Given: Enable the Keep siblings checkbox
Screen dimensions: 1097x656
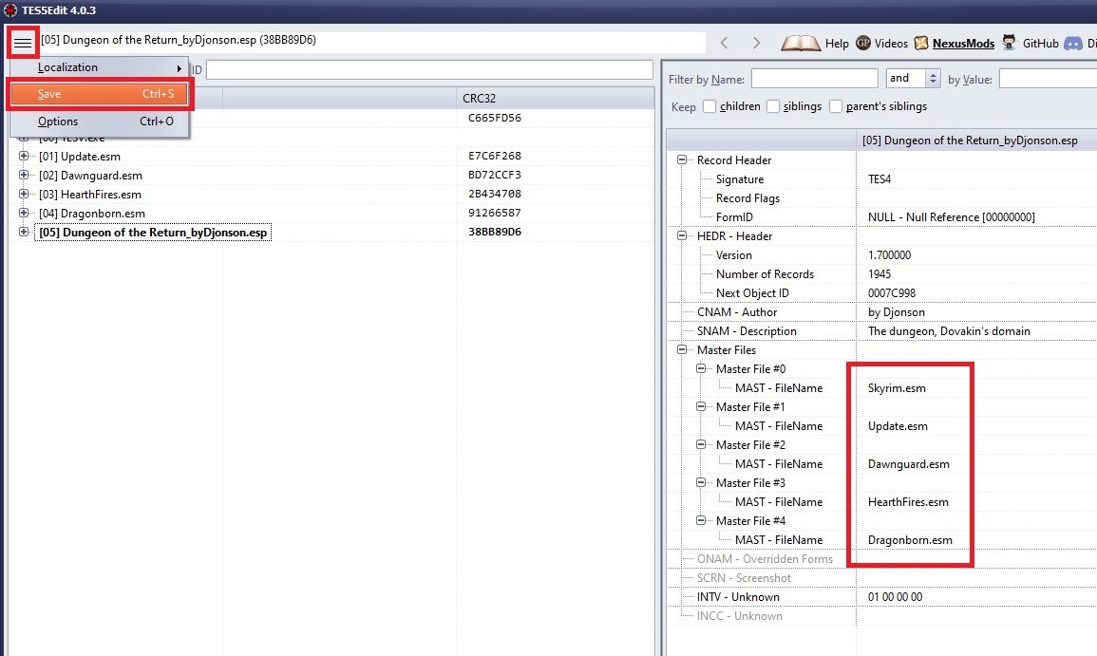Looking at the screenshot, I should 773,106.
